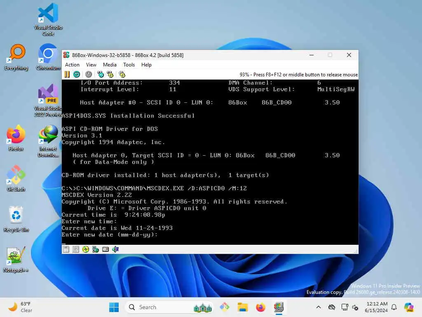
Task: Open the Tools menu
Action: (129, 65)
